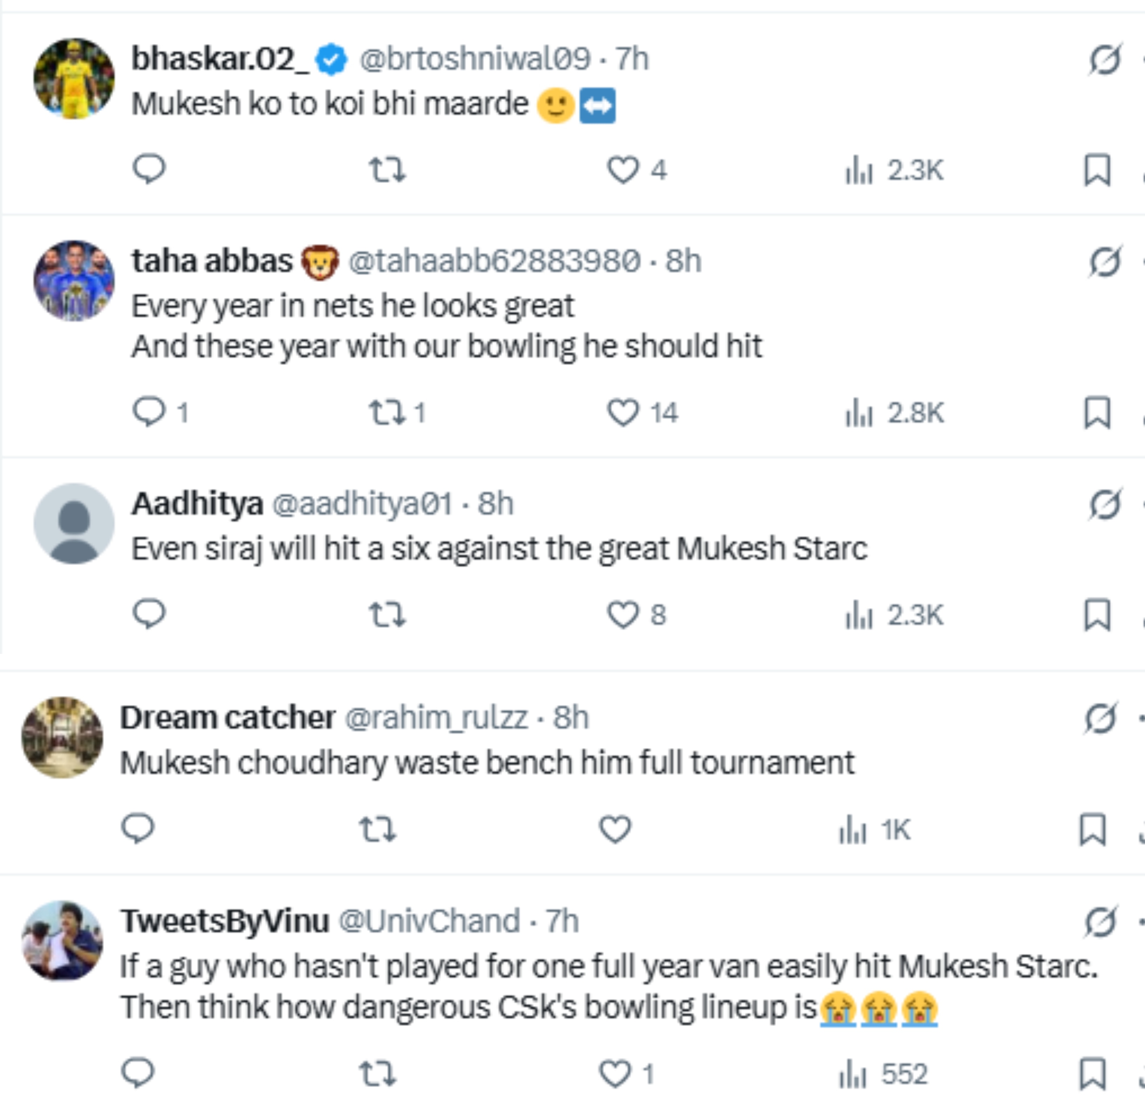
Task: Open Grok icon on taha abbas's tweet
Action: [1104, 261]
